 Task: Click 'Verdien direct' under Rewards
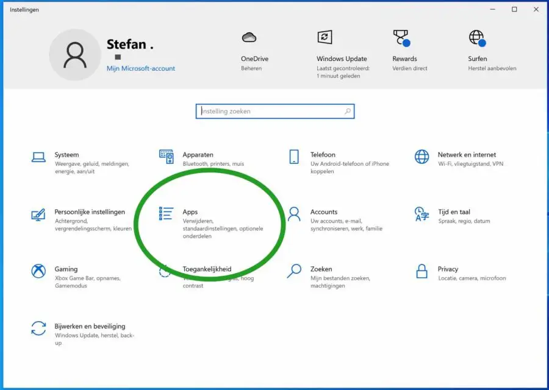click(410, 68)
